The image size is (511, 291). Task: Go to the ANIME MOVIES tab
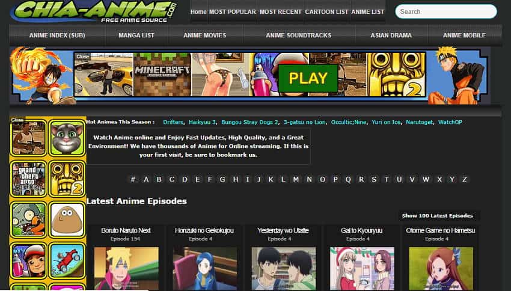tap(204, 35)
